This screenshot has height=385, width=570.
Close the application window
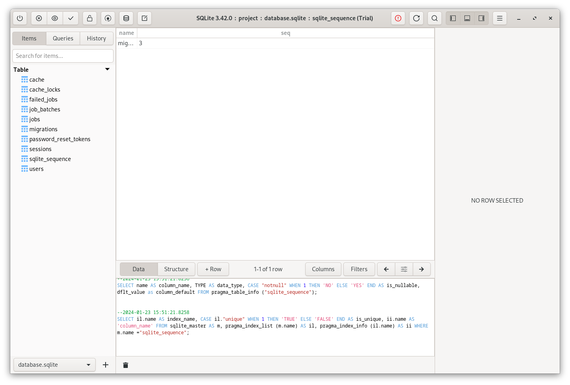point(551,18)
